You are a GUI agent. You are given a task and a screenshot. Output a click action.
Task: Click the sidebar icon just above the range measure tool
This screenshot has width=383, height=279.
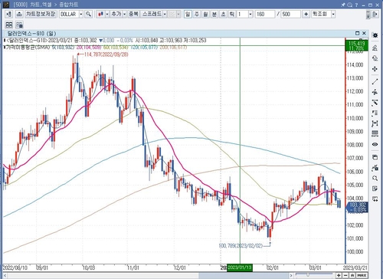[375, 113]
